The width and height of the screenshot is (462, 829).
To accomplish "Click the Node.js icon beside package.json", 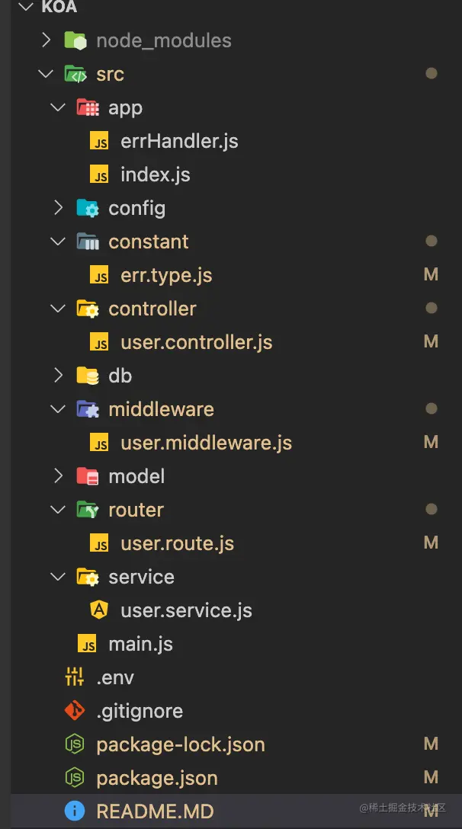I will coord(75,778).
